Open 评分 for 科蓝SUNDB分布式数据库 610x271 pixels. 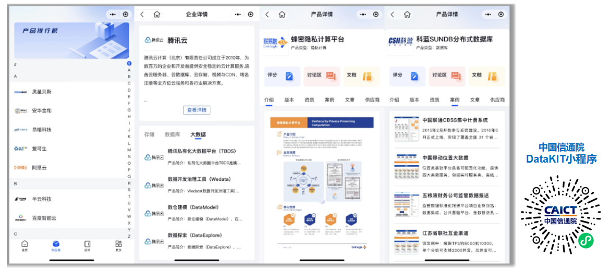pos(407,76)
